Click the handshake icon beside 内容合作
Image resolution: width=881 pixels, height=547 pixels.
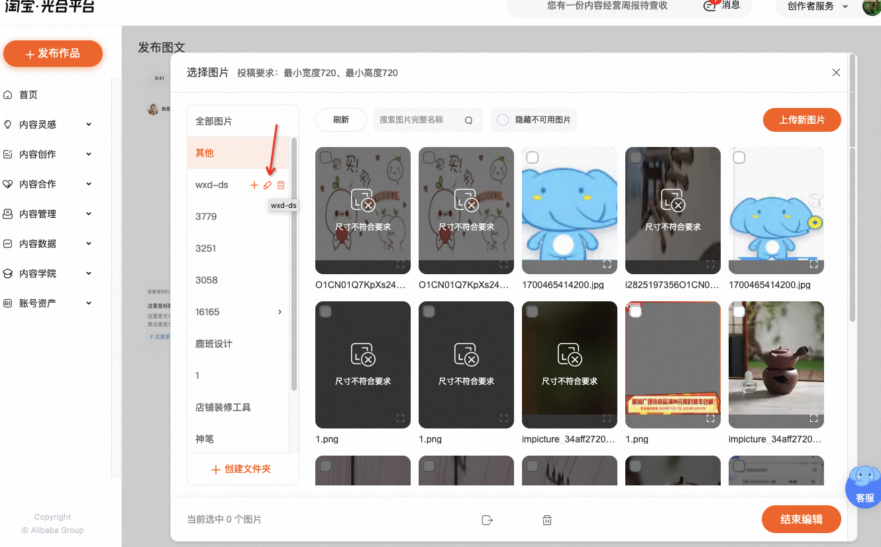8,184
